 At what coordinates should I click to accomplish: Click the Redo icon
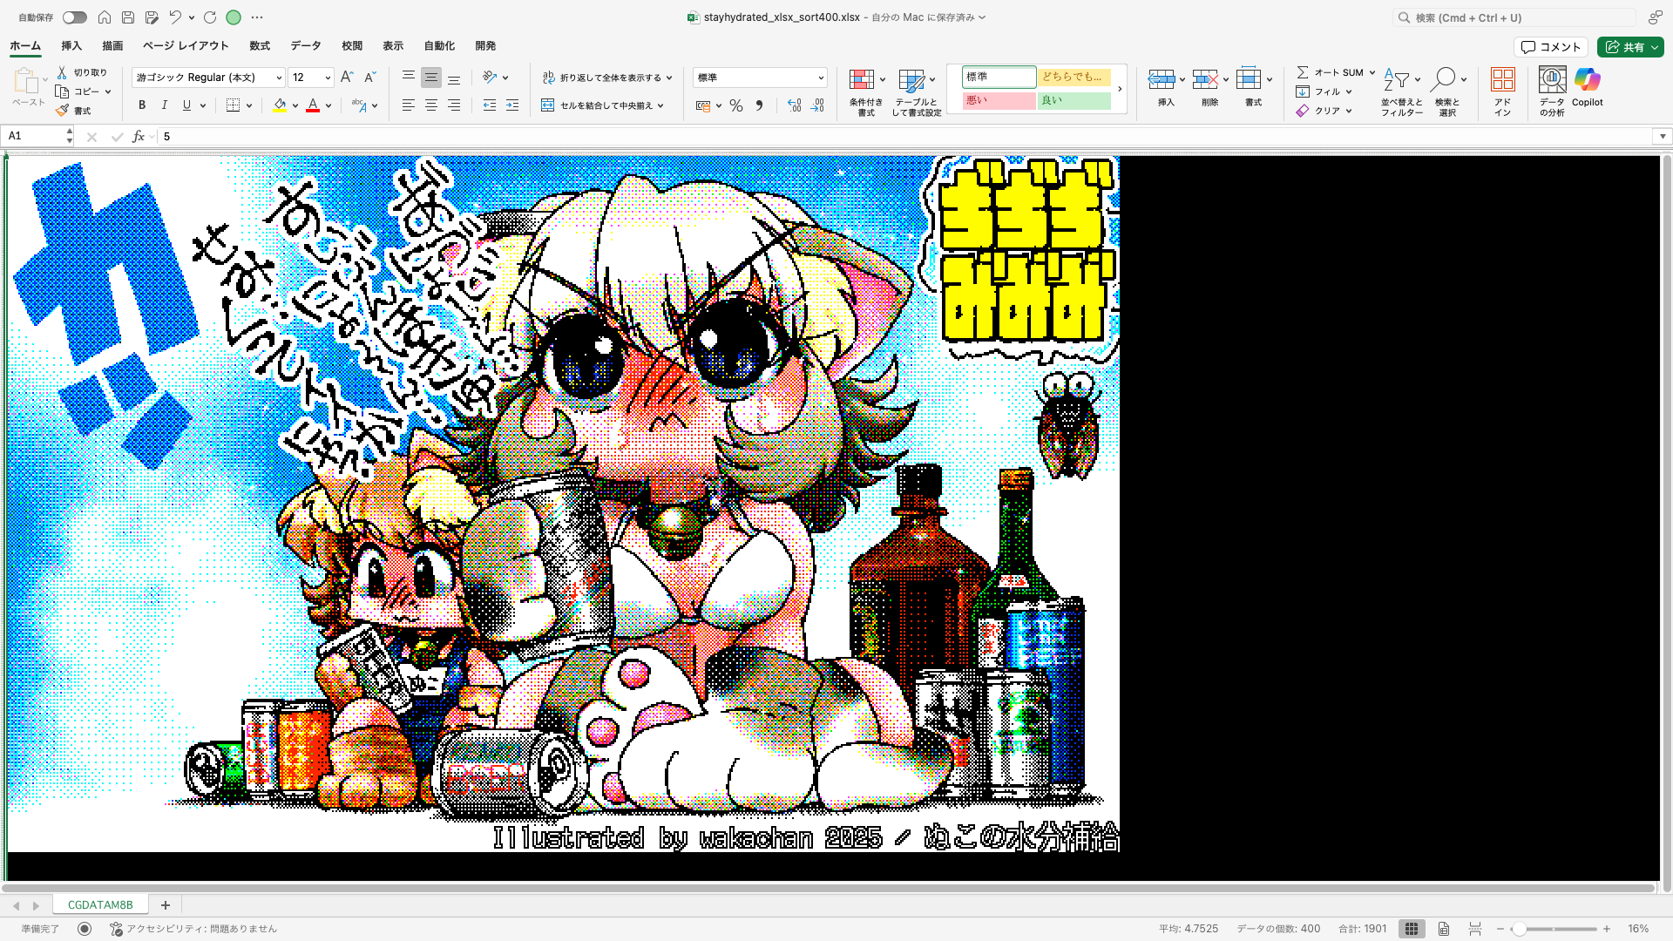(x=210, y=17)
